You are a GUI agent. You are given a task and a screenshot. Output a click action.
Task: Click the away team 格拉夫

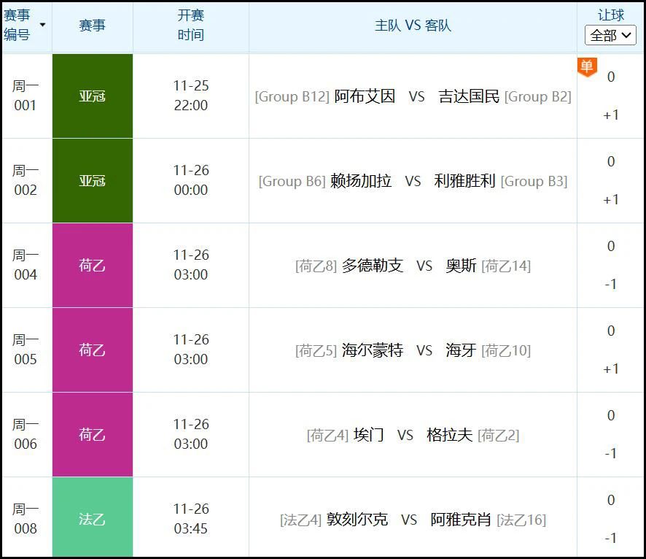(449, 435)
